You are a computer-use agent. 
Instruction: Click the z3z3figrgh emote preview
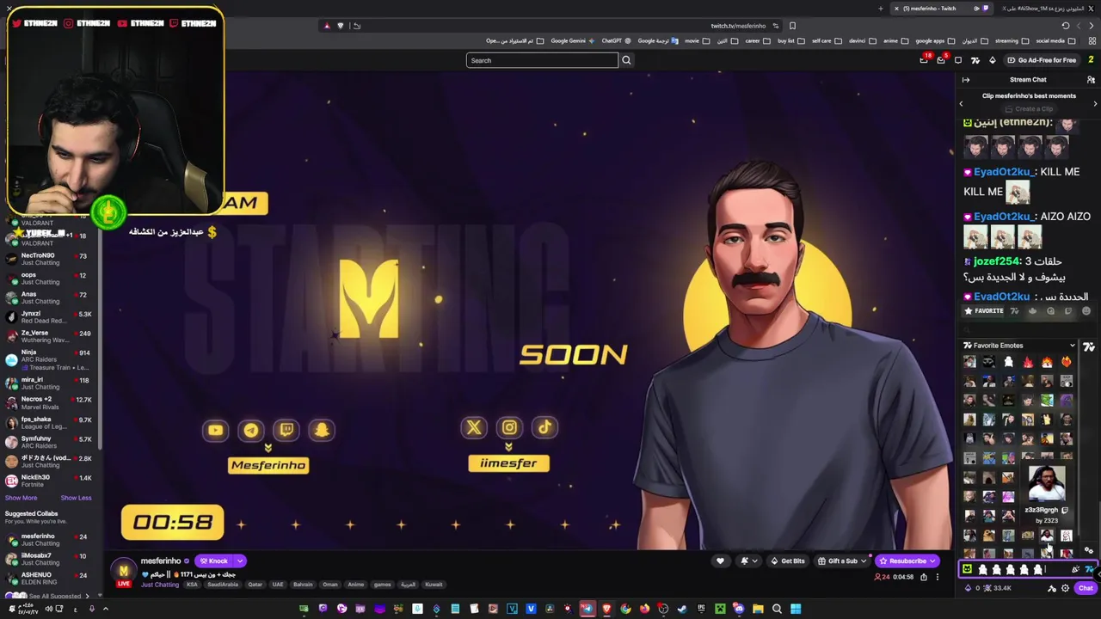coord(1047,484)
